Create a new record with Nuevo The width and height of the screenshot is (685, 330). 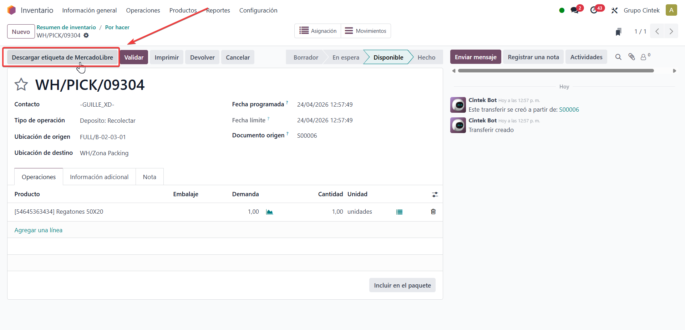pos(21,31)
